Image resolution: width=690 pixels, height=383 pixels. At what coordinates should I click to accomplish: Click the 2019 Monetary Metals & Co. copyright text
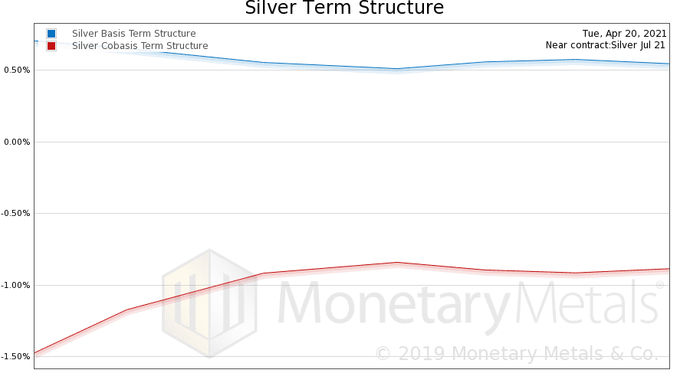point(517,354)
